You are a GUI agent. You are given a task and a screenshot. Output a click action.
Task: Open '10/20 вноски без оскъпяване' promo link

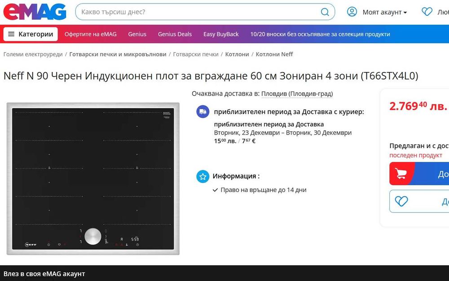click(320, 34)
